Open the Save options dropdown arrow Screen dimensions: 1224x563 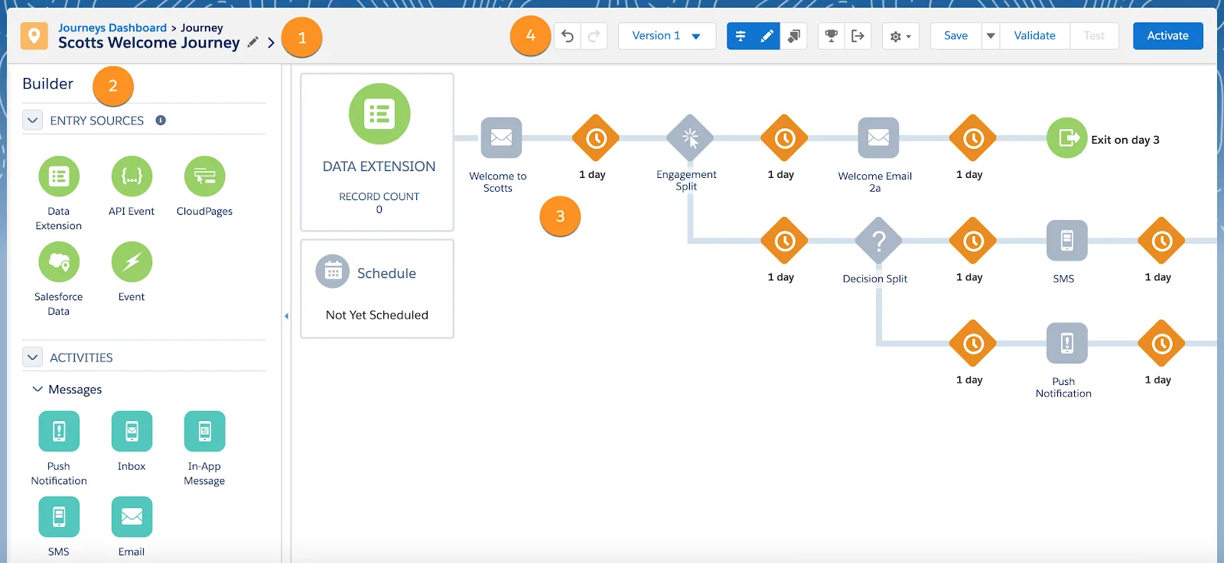991,36
